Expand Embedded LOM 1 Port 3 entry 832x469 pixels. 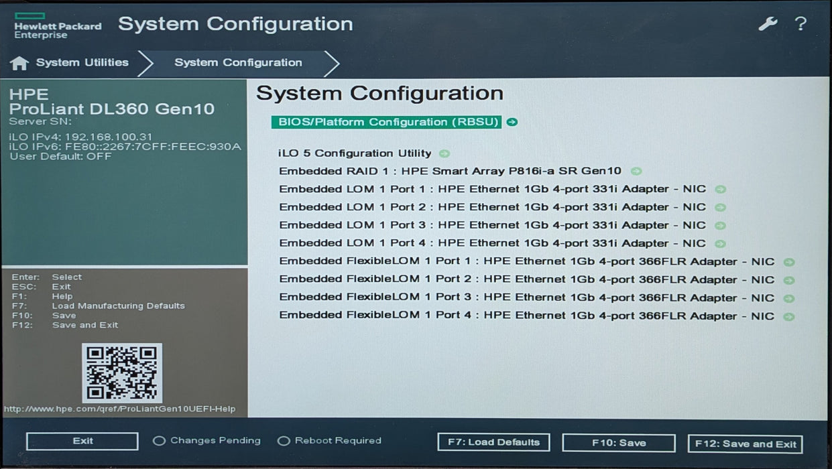(492, 226)
